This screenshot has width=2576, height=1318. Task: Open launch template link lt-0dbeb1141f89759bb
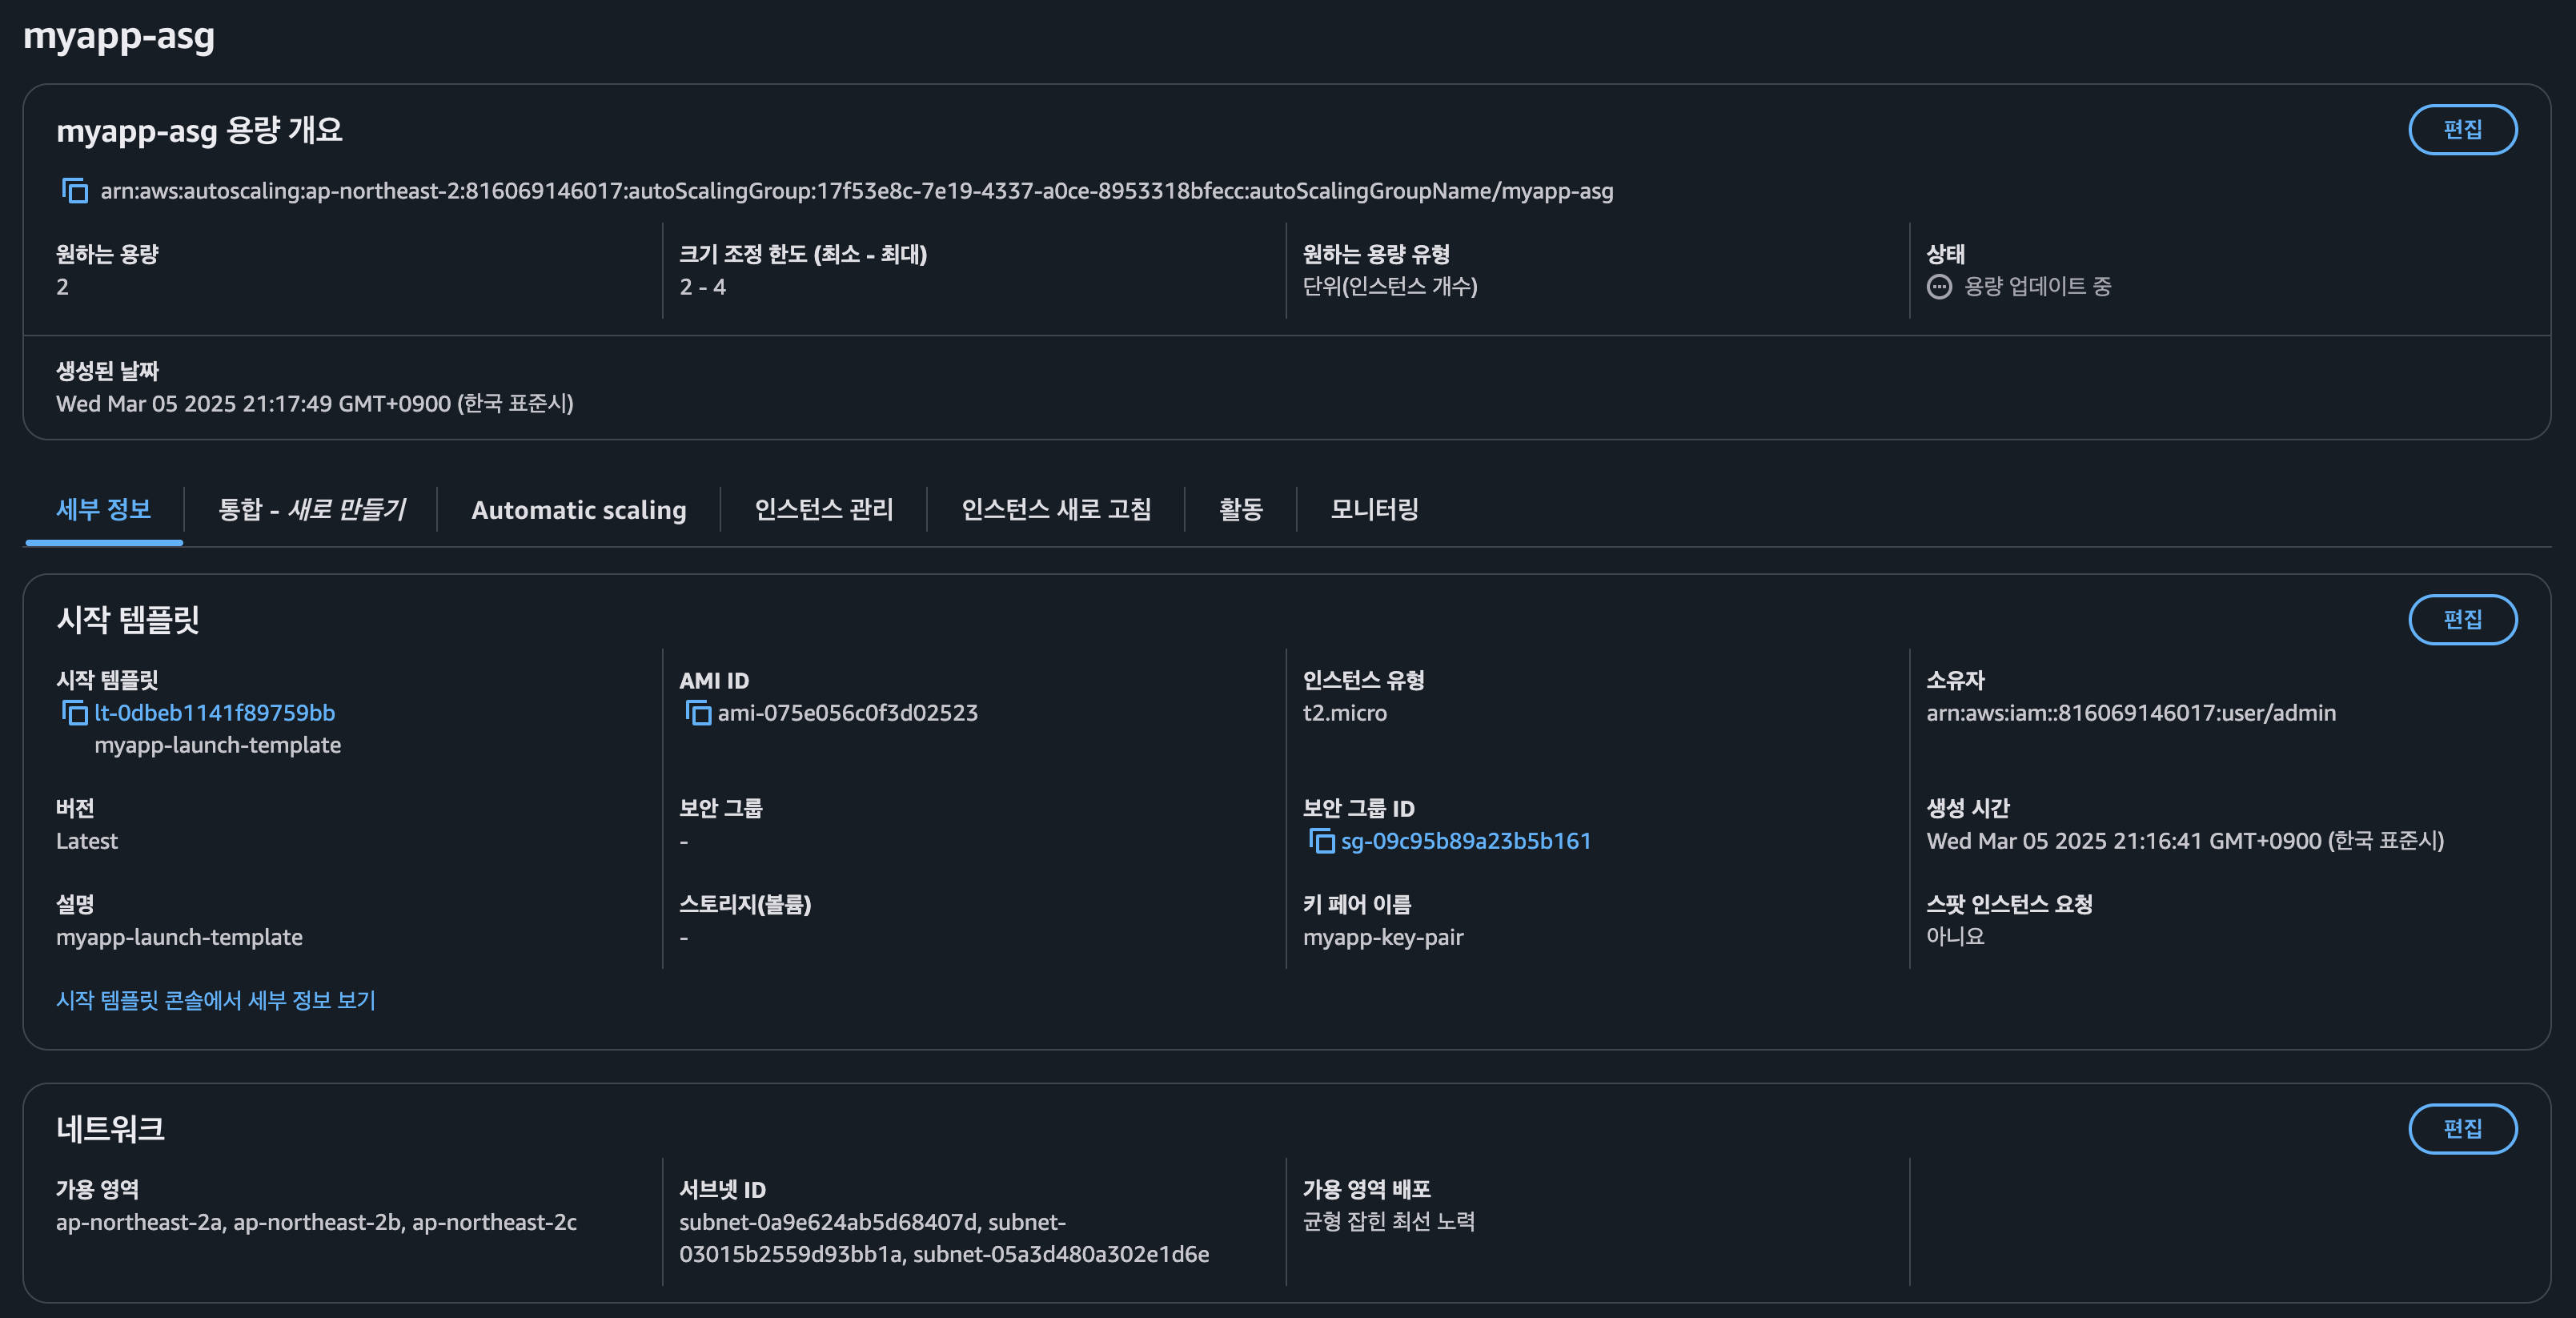(x=215, y=713)
